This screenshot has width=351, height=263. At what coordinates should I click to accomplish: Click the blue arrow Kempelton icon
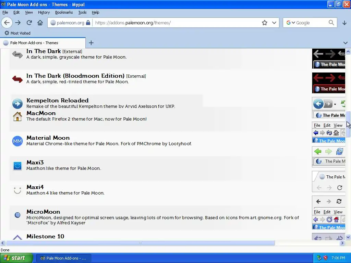(x=17, y=104)
